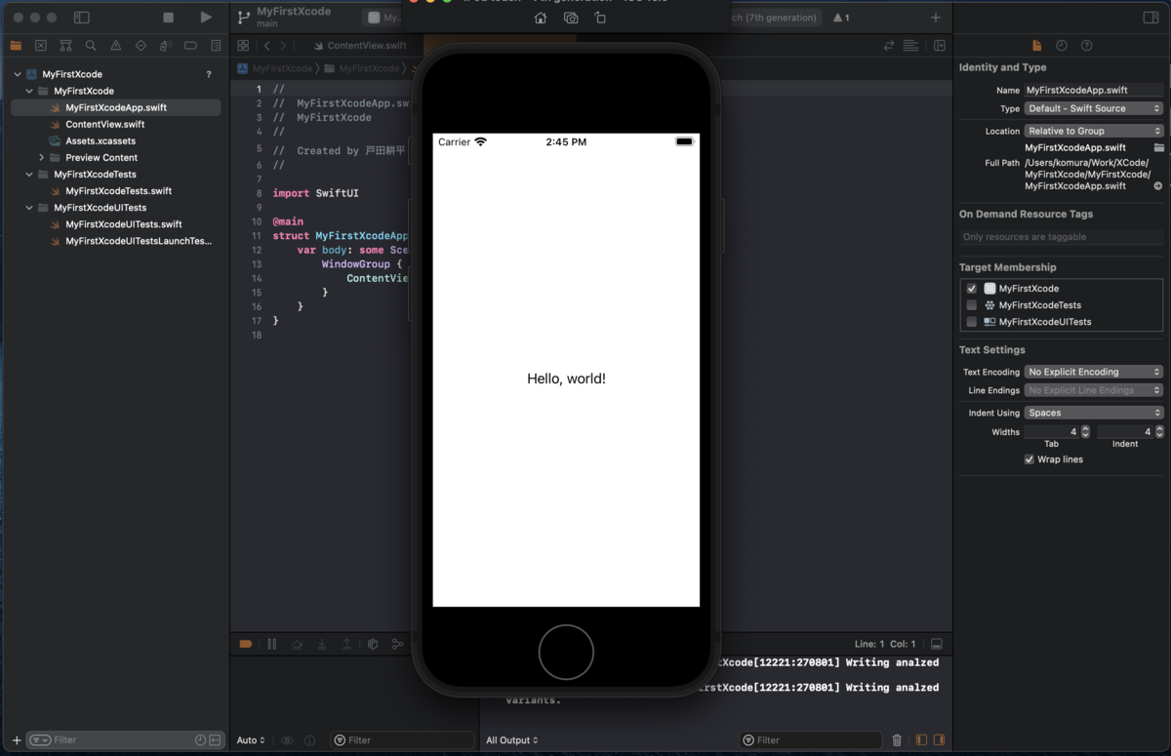Deactivate breakpoints in debug bar
1171x756 pixels.
[x=246, y=644]
